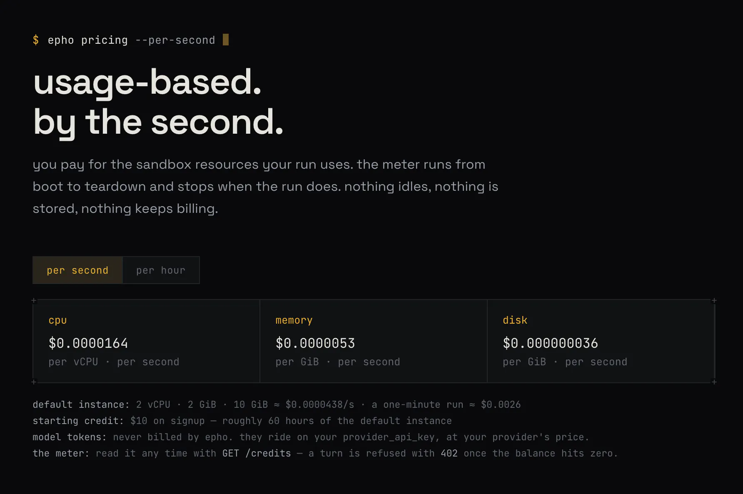Click the disk price $0.000000036
Viewport: 743px width, 494px height.
click(550, 343)
